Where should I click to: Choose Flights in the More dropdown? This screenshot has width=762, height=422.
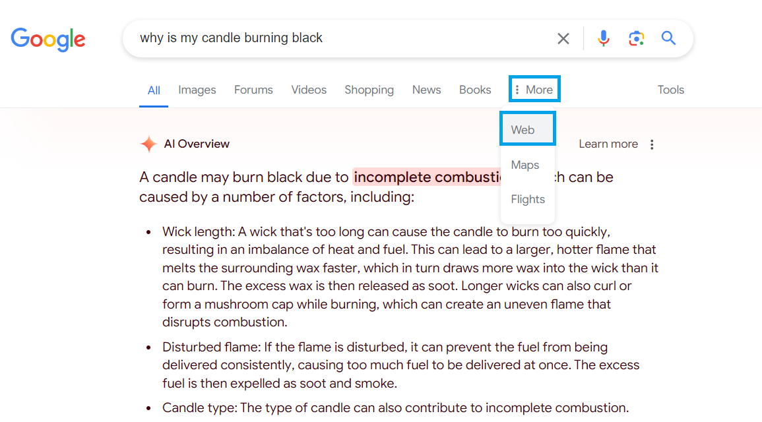[528, 200]
